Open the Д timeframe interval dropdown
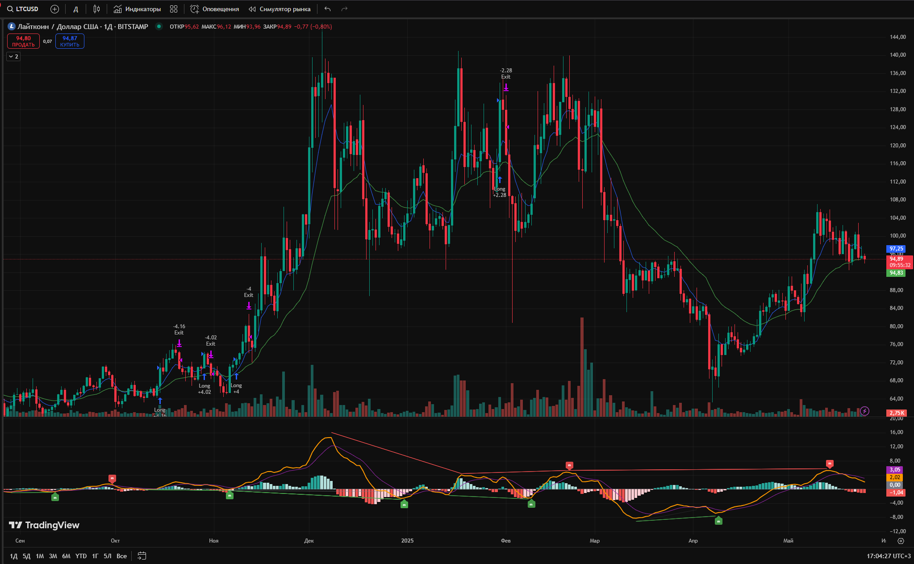This screenshot has height=564, width=914. click(75, 9)
